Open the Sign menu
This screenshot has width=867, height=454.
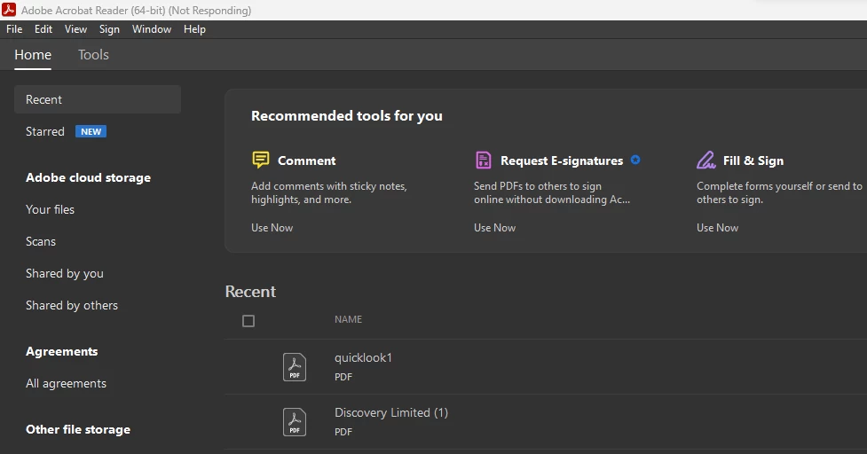click(x=109, y=29)
